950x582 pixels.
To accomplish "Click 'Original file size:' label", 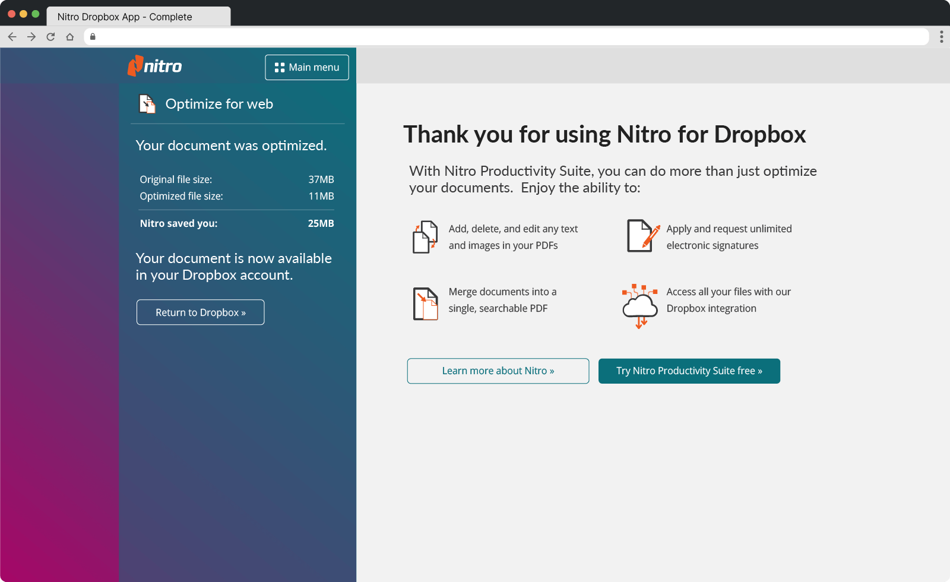I will (x=176, y=179).
